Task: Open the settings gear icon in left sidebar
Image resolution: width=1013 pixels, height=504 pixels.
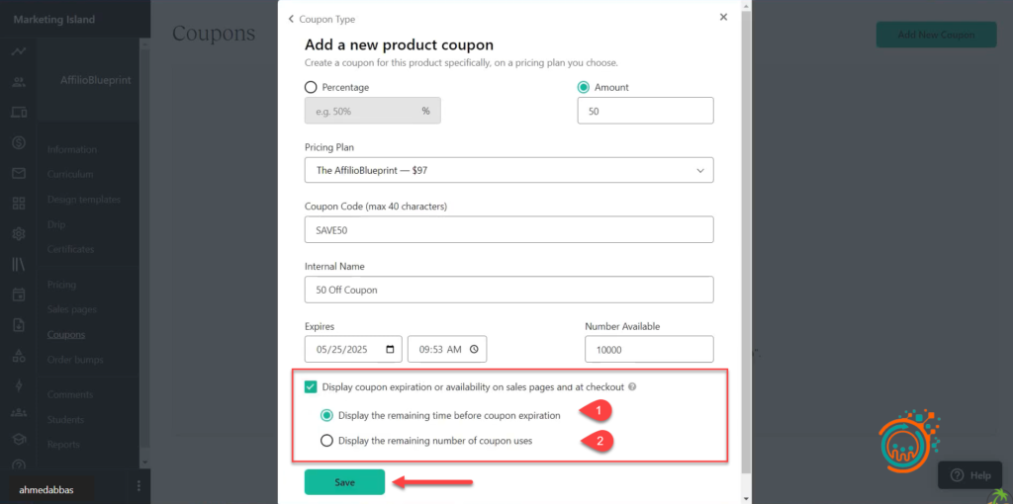Action: [19, 234]
